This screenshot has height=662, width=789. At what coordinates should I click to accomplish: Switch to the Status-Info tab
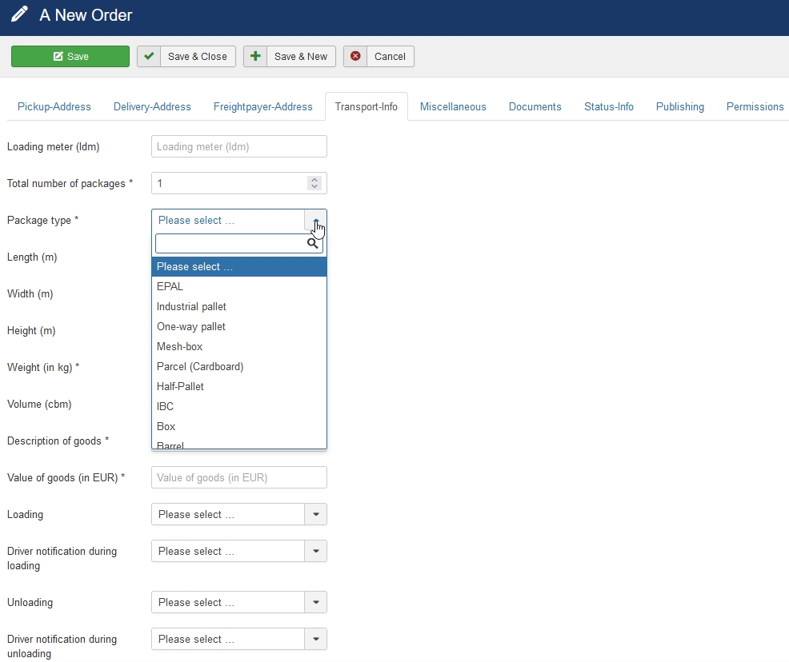coord(608,106)
